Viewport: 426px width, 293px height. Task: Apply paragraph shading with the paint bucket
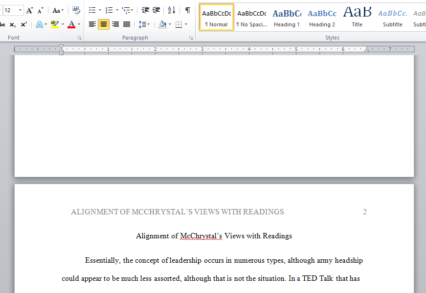point(162,24)
